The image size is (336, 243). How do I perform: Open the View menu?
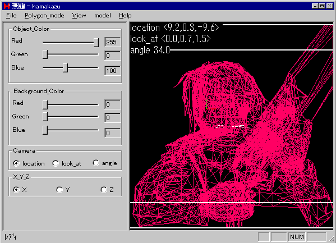click(79, 16)
